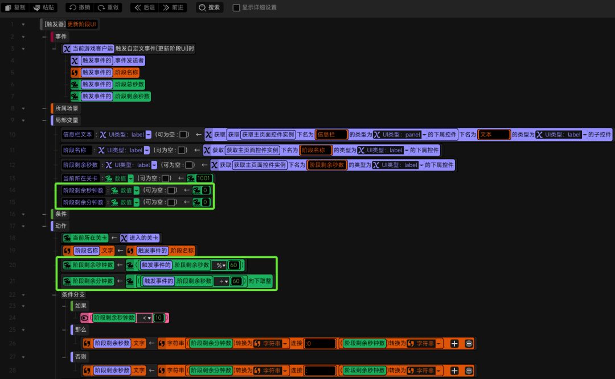Open search via the 搜索 magnifier
615x379 pixels.
click(x=202, y=7)
